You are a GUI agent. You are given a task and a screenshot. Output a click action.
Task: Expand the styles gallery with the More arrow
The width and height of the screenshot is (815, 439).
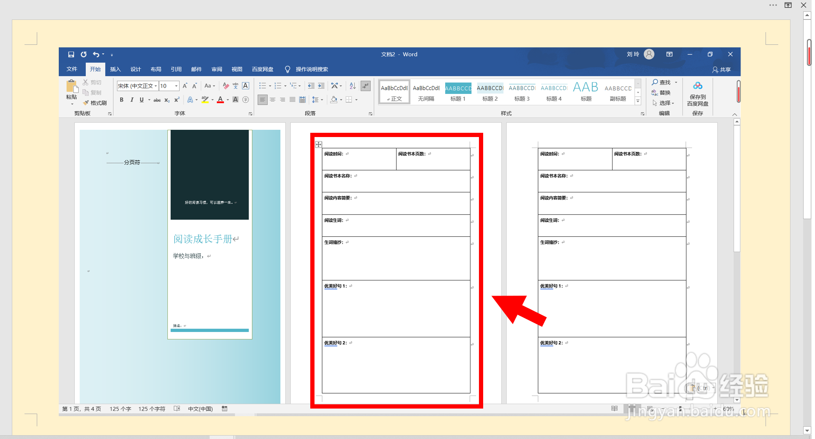638,101
